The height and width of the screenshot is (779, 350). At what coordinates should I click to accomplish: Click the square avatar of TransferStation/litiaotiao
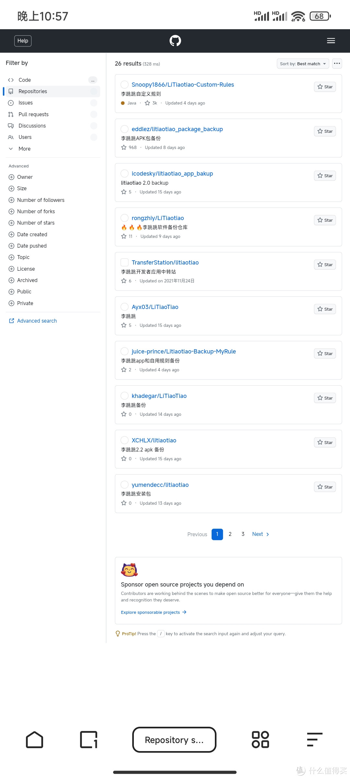pyautogui.click(x=124, y=263)
